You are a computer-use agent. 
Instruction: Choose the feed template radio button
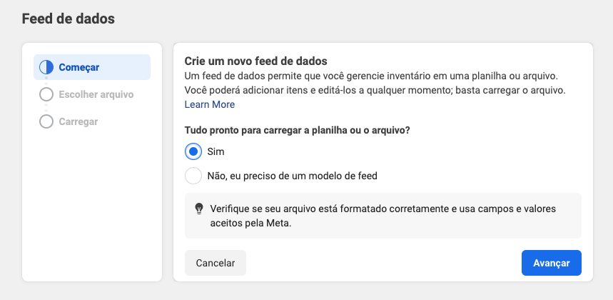[193, 175]
